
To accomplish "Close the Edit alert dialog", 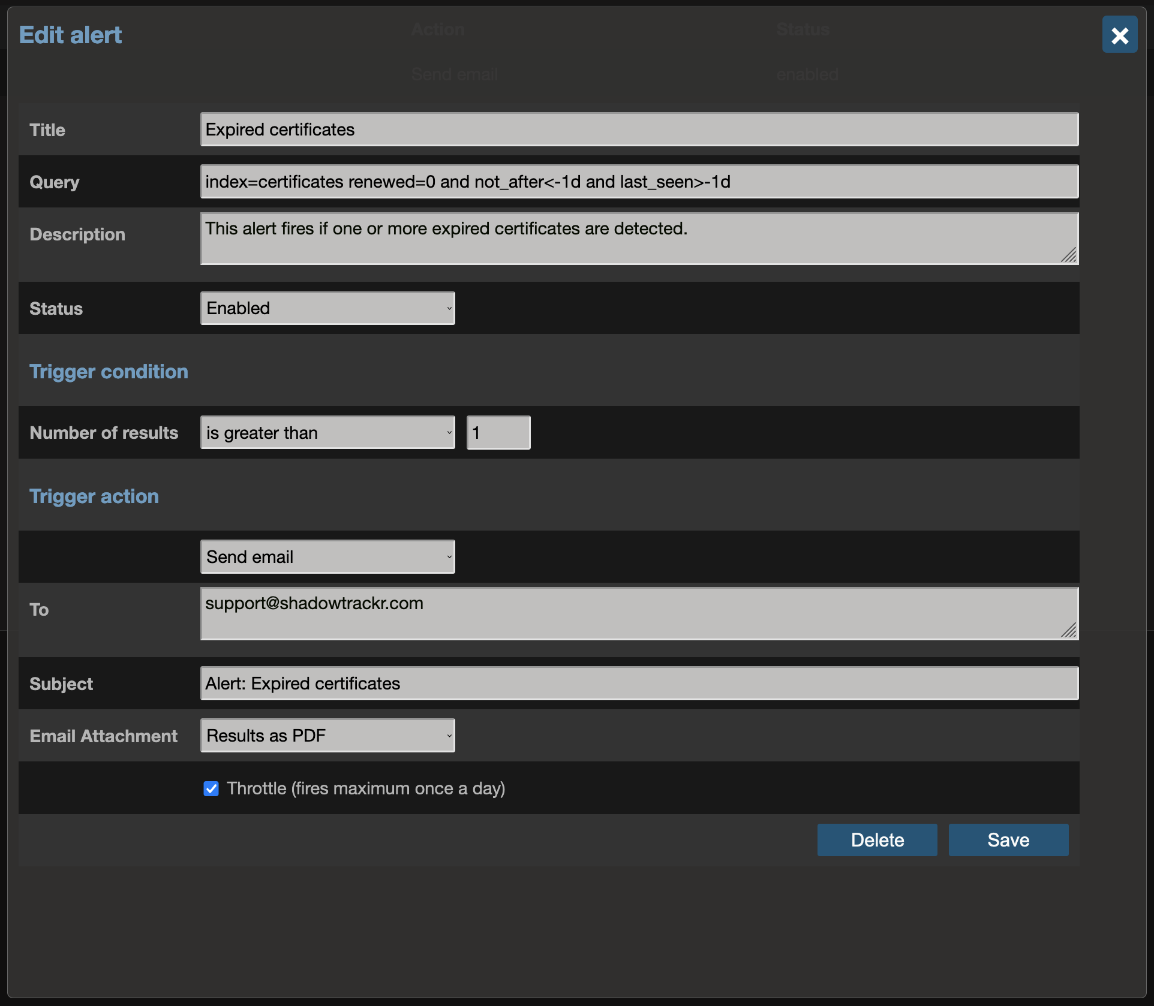I will click(1119, 35).
